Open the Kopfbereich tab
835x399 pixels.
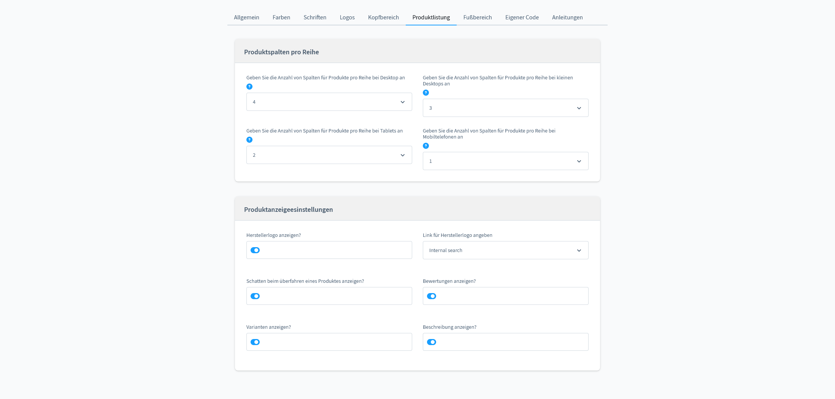click(383, 17)
